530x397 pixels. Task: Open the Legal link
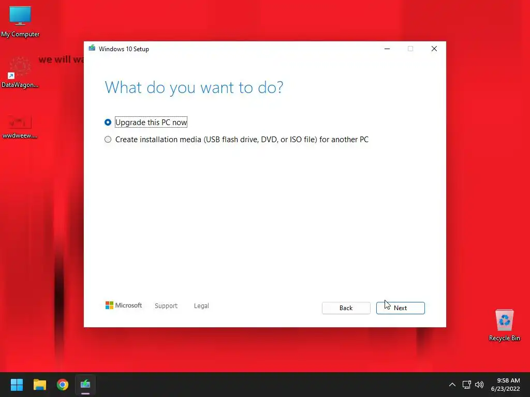click(201, 306)
